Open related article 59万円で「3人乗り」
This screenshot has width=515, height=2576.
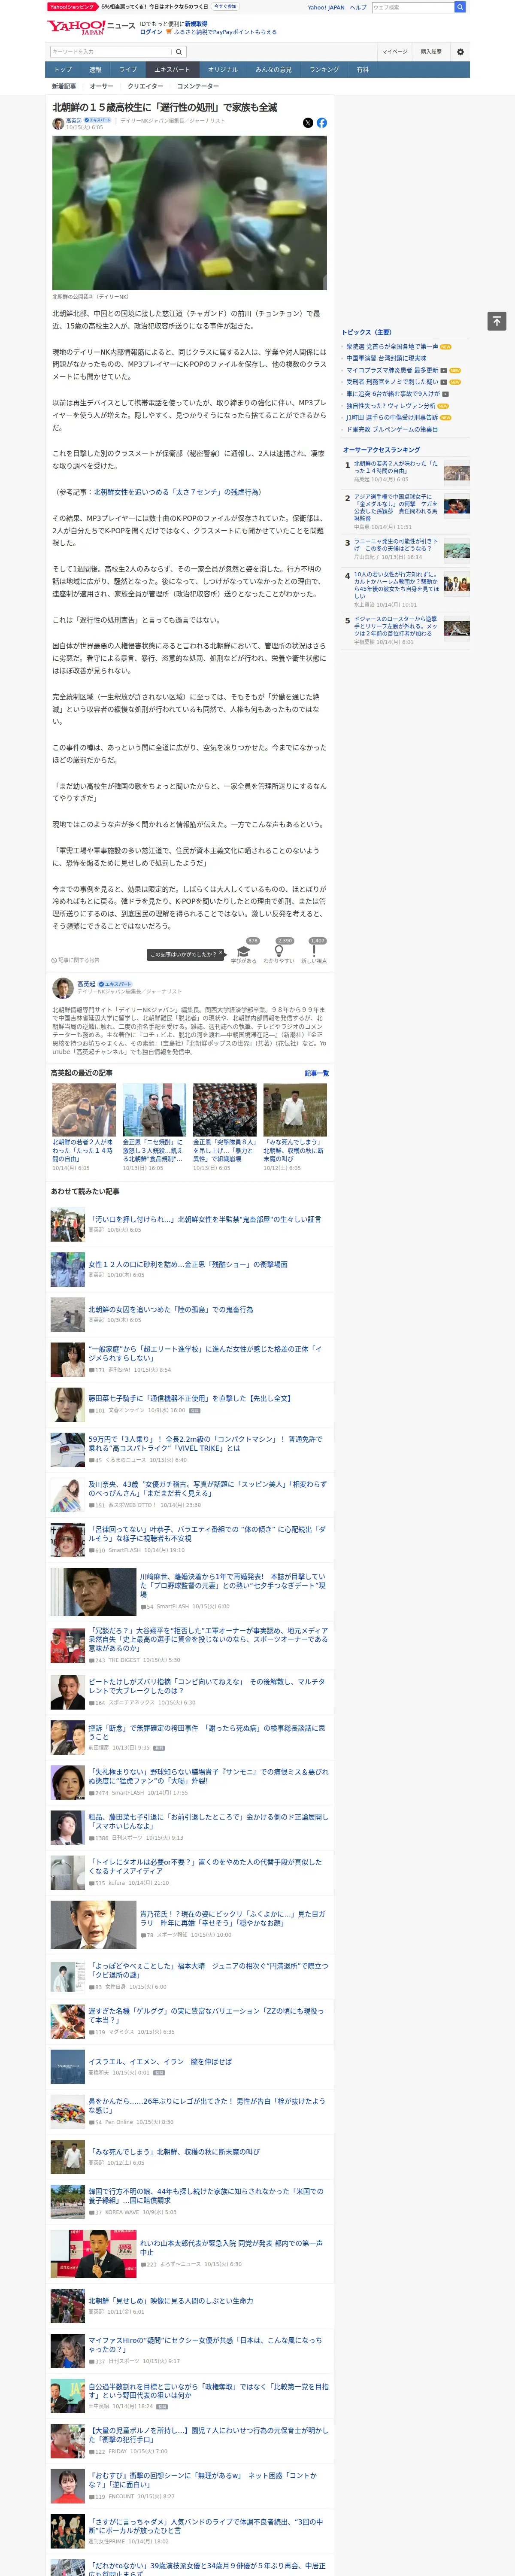(206, 1443)
